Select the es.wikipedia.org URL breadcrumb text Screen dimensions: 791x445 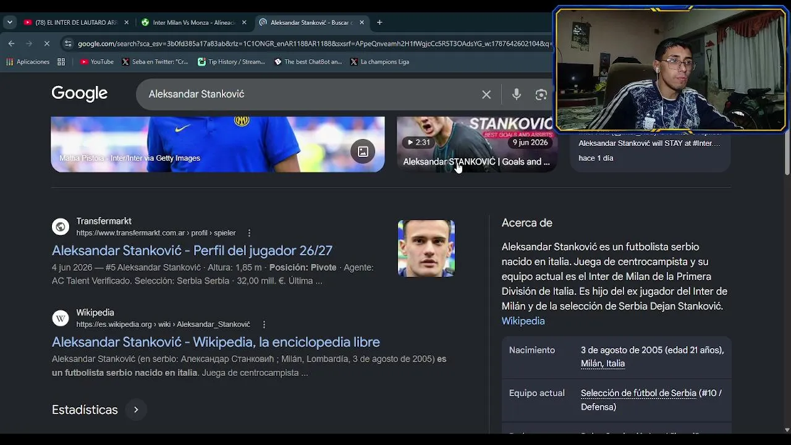163,324
